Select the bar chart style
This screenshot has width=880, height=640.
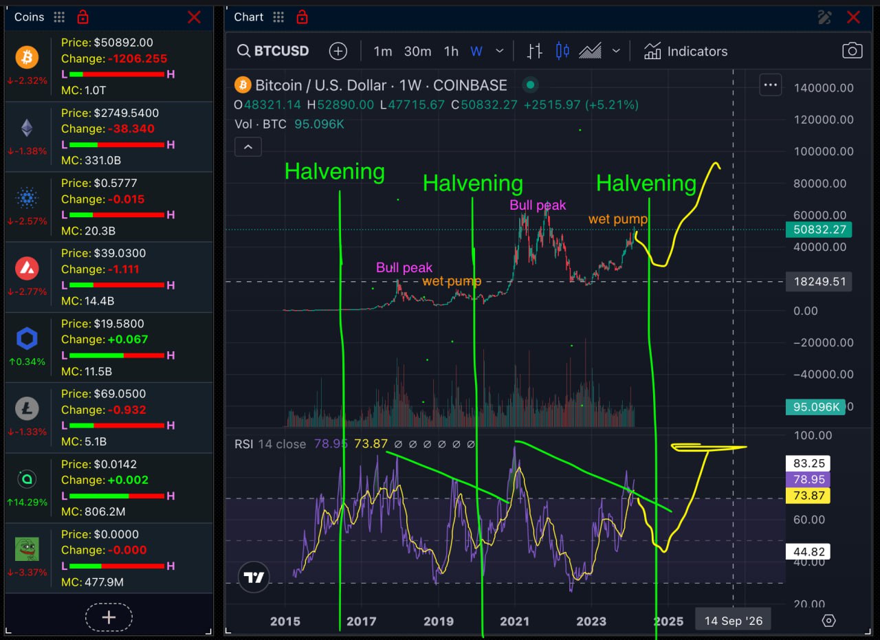(x=534, y=51)
